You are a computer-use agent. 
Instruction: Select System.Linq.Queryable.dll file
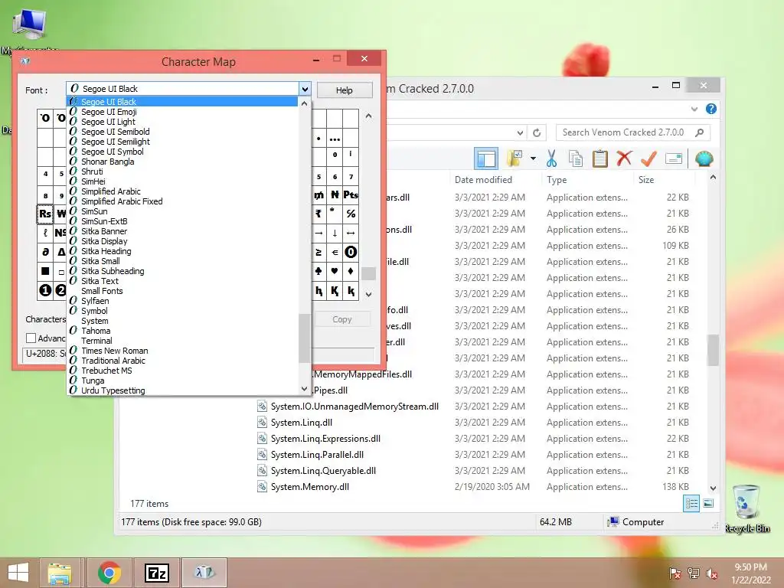click(323, 471)
